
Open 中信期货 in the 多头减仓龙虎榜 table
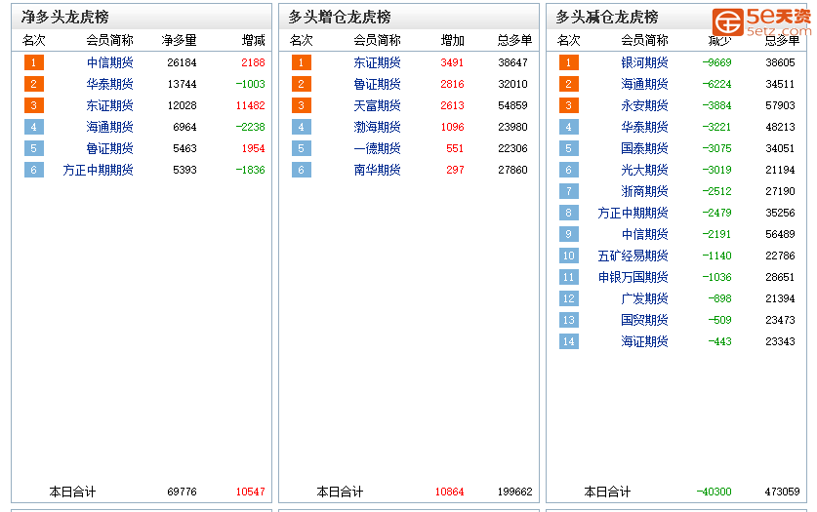click(644, 234)
